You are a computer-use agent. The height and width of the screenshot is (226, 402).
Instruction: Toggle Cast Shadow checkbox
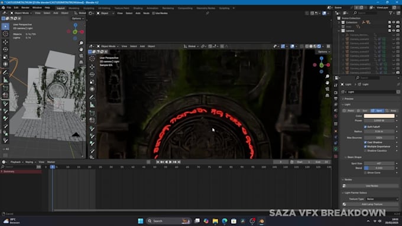coord(365,142)
